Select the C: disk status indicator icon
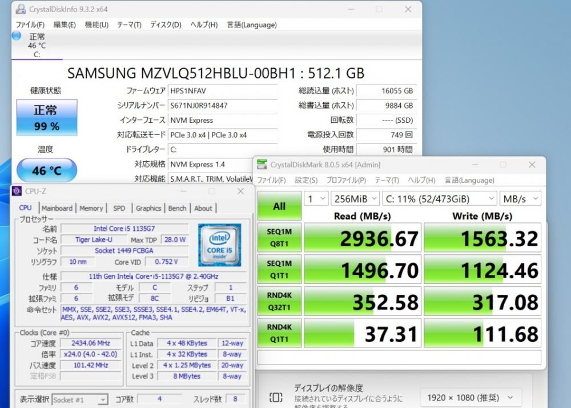Image resolution: width=571 pixels, height=408 pixels. point(17,35)
